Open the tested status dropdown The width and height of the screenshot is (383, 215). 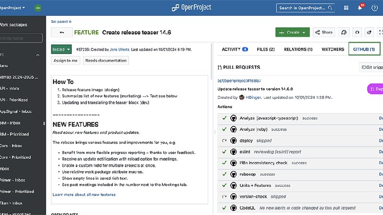tap(61, 49)
